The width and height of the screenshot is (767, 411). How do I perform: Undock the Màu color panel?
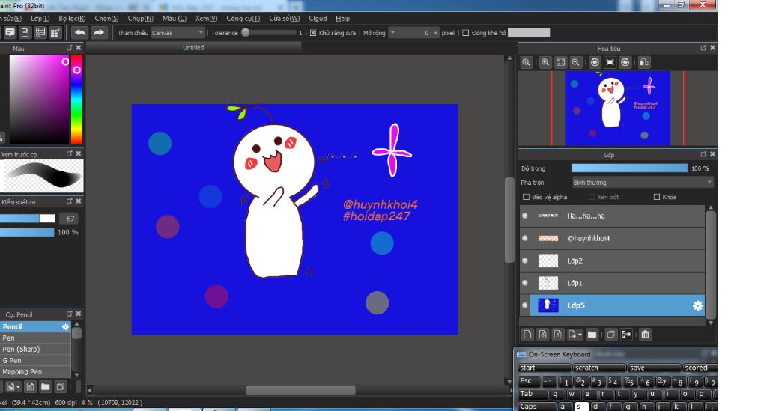(69, 48)
